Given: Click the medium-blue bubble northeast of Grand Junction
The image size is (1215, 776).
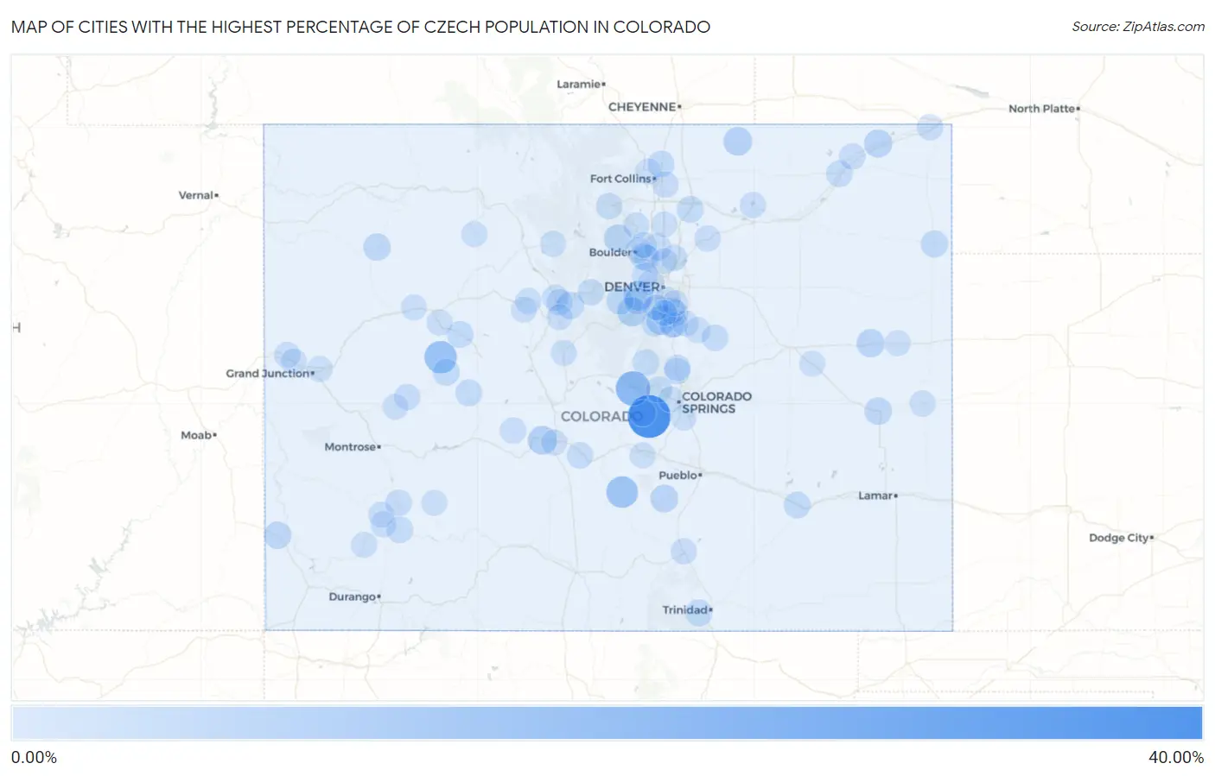Looking at the screenshot, I should coord(441,356).
